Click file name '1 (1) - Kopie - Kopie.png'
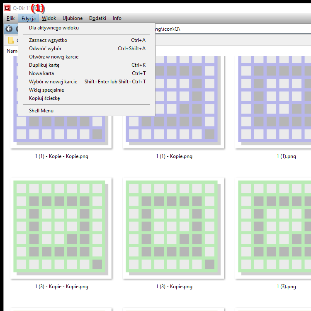The width and height of the screenshot is (311, 311). [x=61, y=156]
